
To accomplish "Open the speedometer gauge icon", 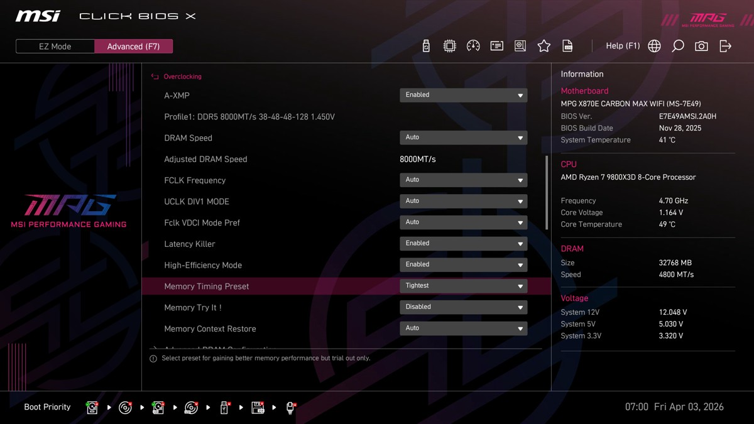I will point(473,46).
